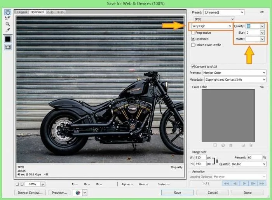Select the Eyedropper tool
The height and width of the screenshot is (200, 272).
(x=8, y=30)
